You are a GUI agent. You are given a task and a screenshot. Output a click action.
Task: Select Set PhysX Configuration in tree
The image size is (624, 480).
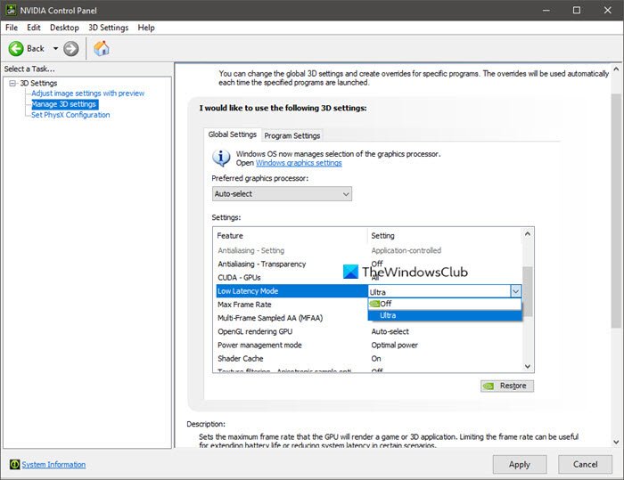(x=70, y=115)
